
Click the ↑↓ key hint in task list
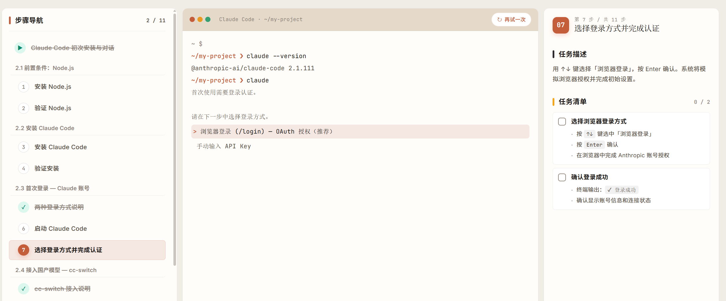[590, 134]
